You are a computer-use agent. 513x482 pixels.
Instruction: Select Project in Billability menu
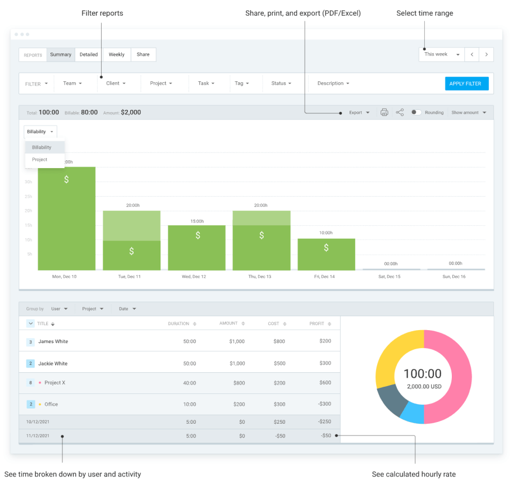point(40,160)
